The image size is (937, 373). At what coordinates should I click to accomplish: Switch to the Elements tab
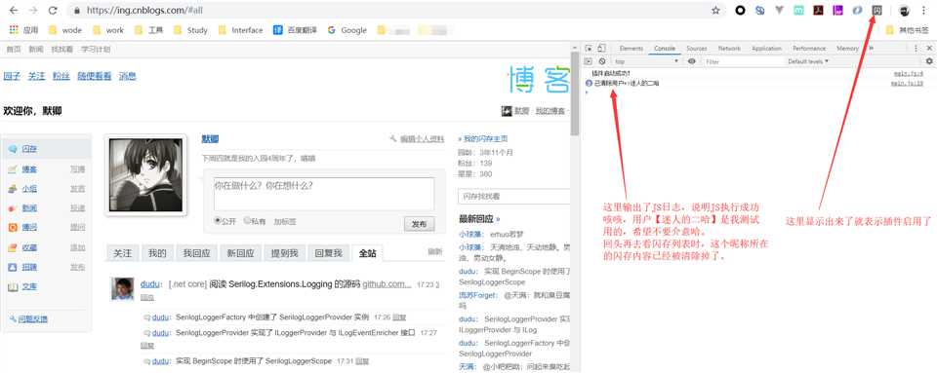coord(631,49)
